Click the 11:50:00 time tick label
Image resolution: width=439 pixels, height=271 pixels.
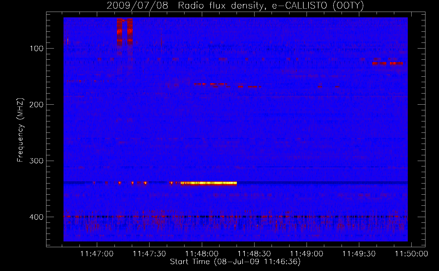pyautogui.click(x=411, y=254)
